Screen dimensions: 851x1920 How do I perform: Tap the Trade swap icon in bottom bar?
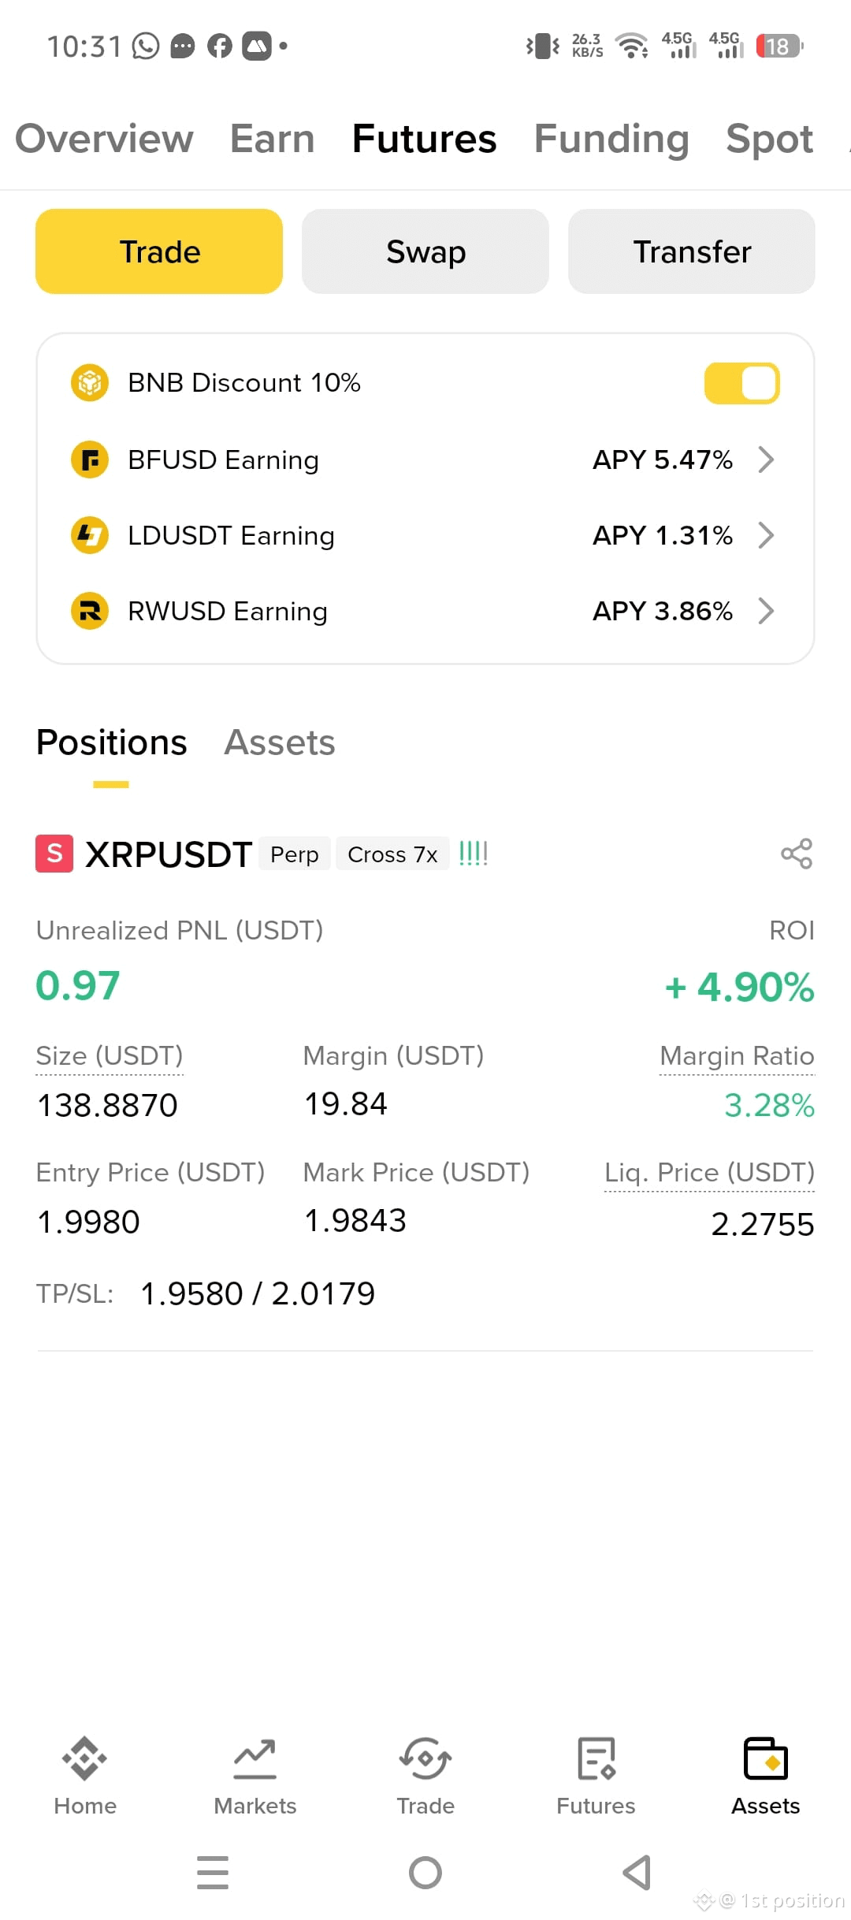(x=425, y=1758)
